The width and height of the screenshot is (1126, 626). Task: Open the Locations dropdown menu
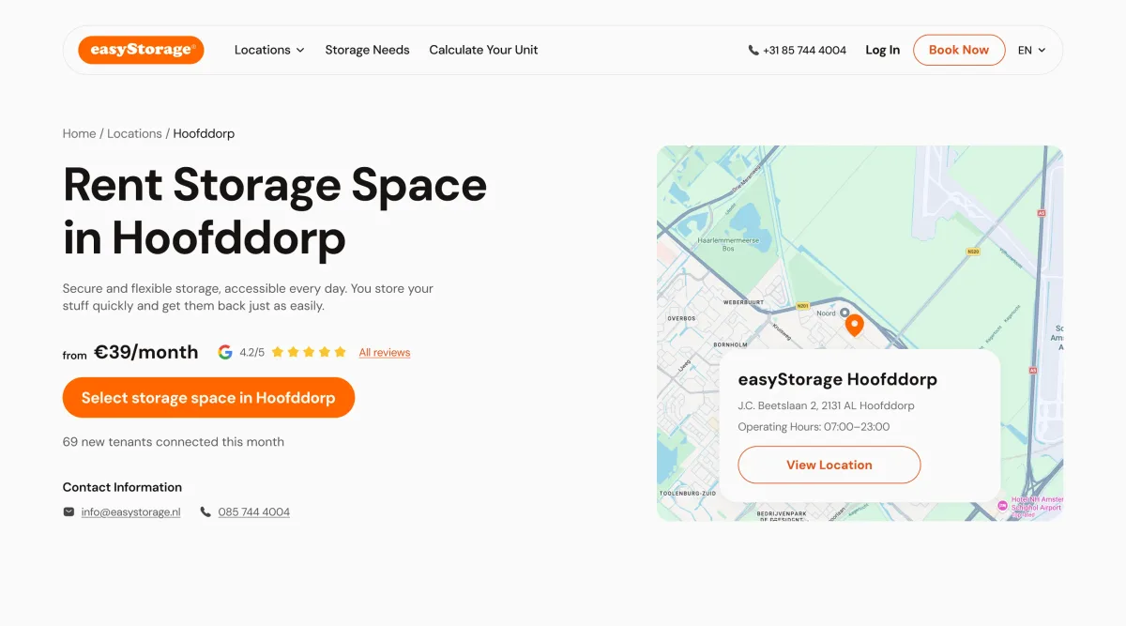click(x=269, y=50)
